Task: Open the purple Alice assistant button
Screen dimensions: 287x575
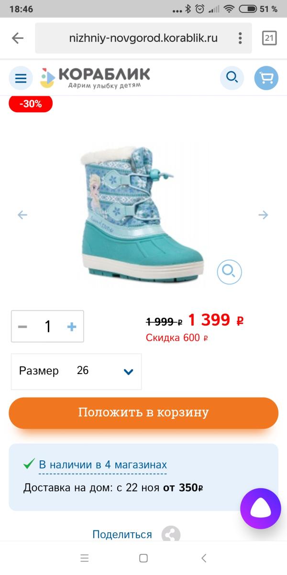Action: point(260,508)
